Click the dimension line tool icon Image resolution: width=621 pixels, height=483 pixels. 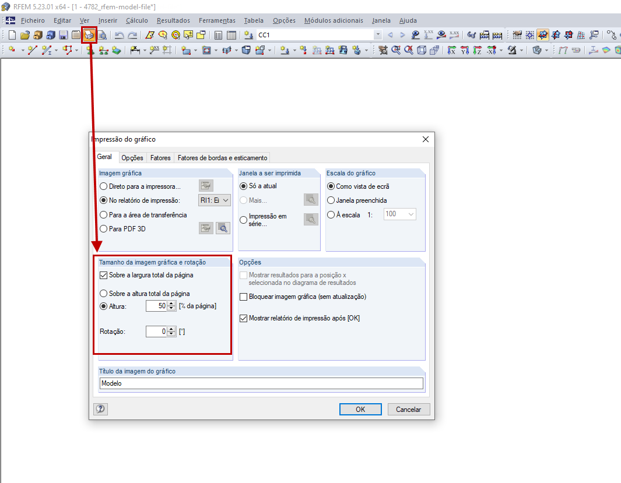[135, 50]
